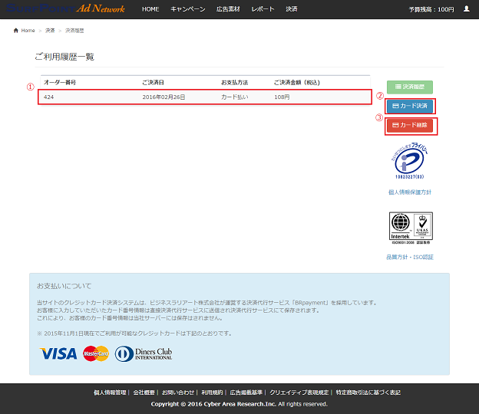Click the SurfPoint Ad Network logo
479x414 pixels.
[66, 8]
